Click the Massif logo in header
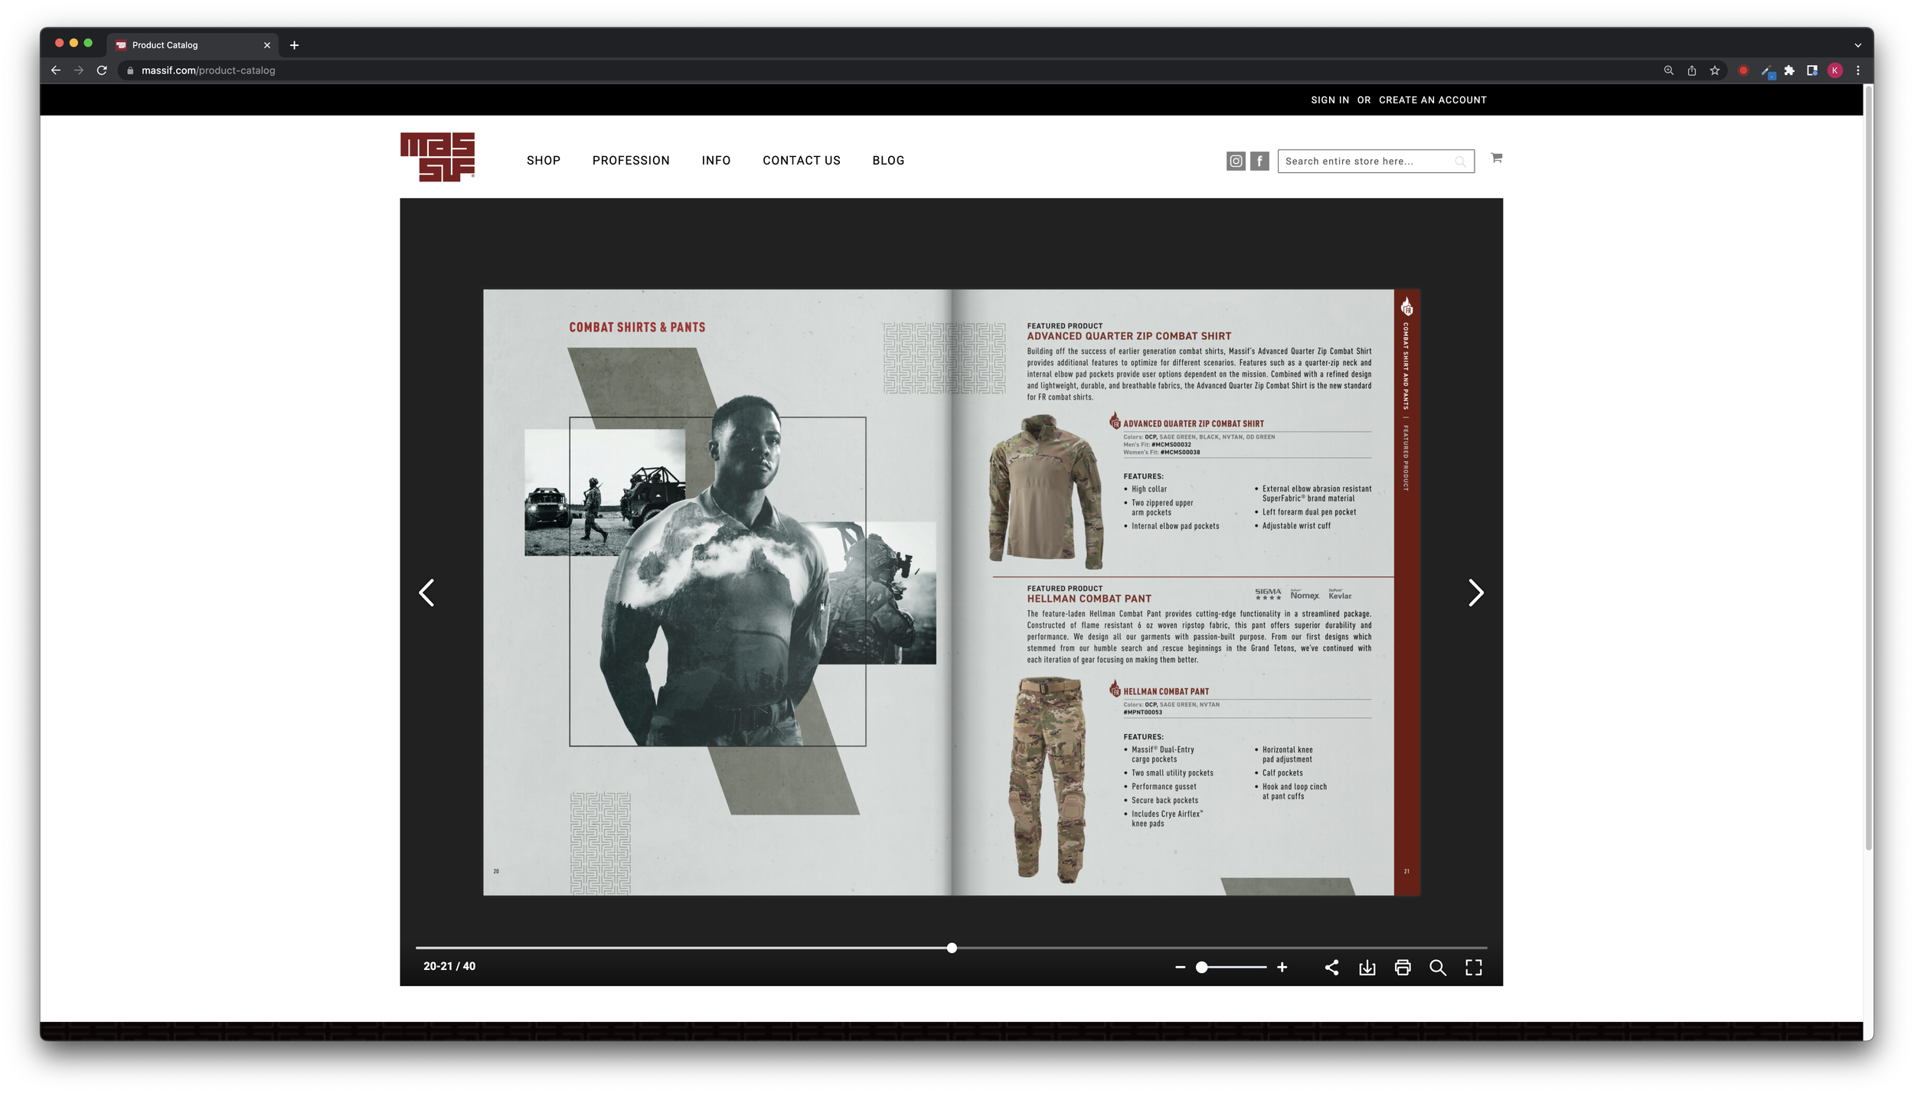This screenshot has width=1914, height=1094. (437, 157)
